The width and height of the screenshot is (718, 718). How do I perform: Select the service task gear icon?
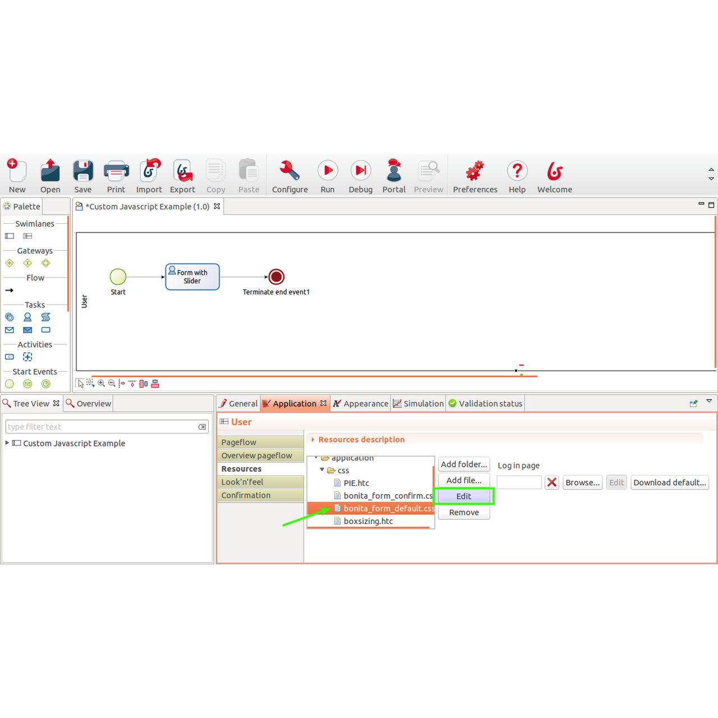click(10, 317)
